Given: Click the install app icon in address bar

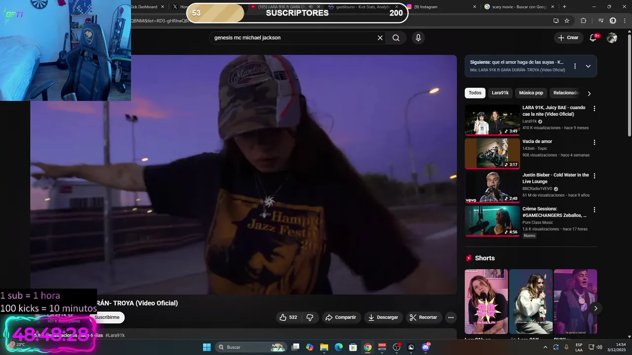Looking at the screenshot, I should pos(556,21).
